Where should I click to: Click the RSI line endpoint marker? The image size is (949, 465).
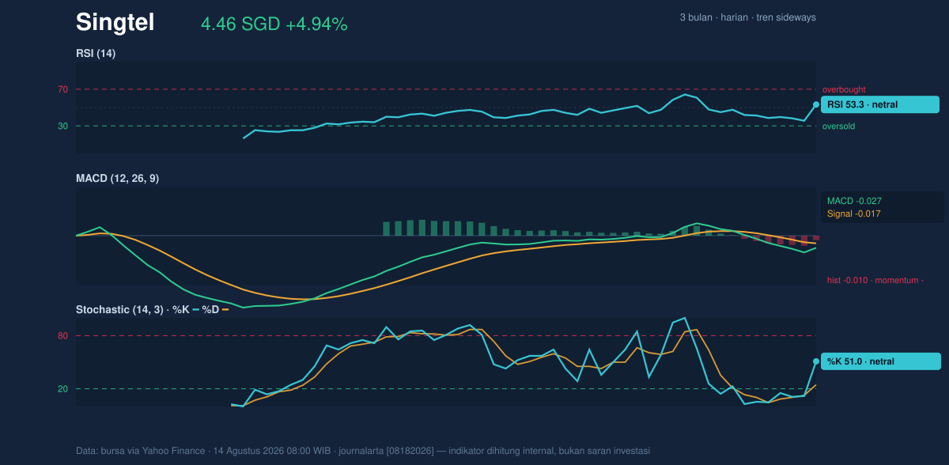[x=816, y=104]
